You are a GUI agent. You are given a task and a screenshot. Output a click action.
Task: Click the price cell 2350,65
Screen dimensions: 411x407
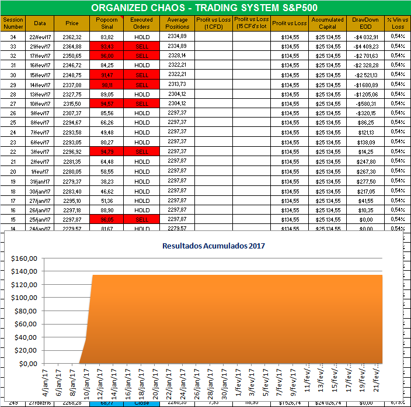72,56
